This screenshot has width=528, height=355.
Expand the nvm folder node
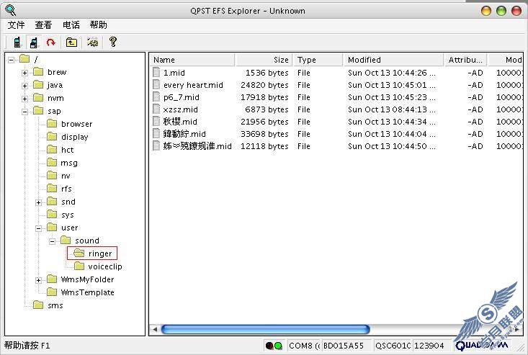(x=24, y=99)
